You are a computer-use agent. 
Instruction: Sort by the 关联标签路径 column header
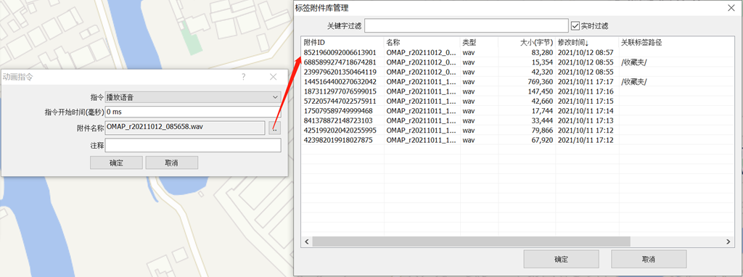[x=678, y=43]
